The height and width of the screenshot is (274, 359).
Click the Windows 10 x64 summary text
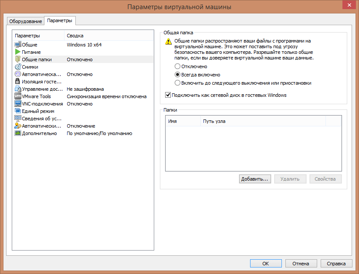click(x=84, y=45)
